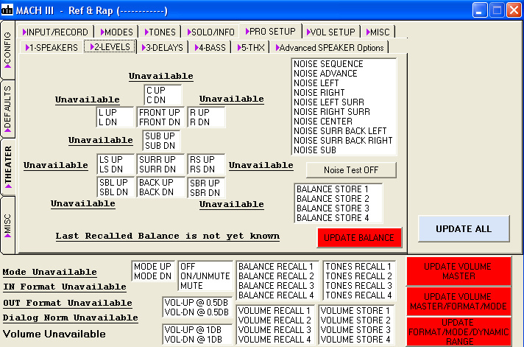Toggle the Noise Test OFF button
Screen dimensions: 524x347
click(351, 170)
